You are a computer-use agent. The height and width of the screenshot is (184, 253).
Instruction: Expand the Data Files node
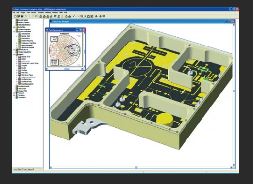(x=14, y=27)
